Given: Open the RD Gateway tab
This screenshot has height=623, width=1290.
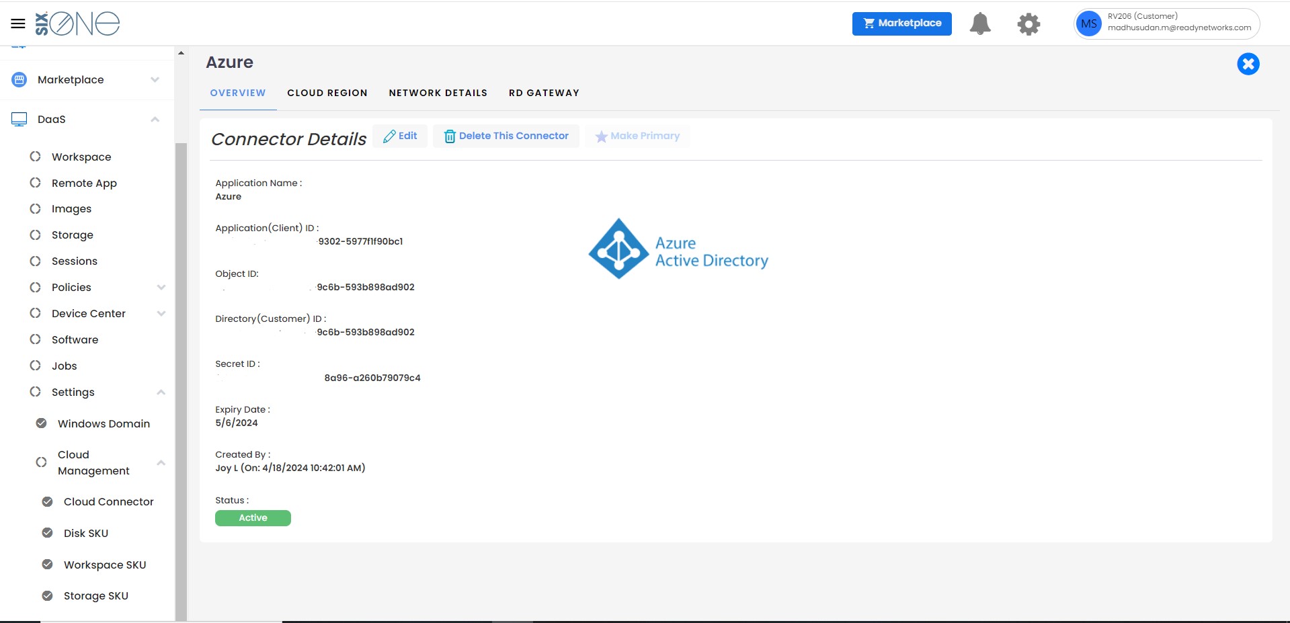Looking at the screenshot, I should pyautogui.click(x=544, y=93).
